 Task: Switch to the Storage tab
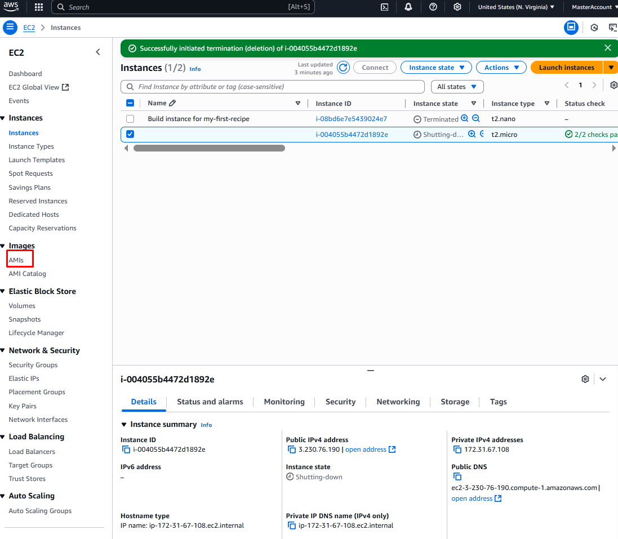point(455,402)
